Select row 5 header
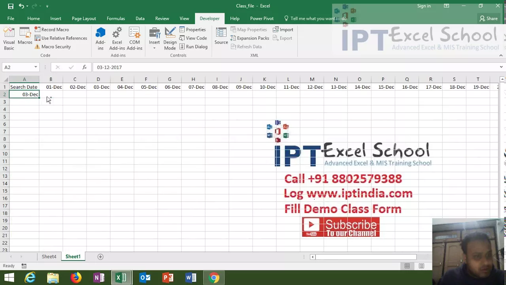This screenshot has width=506, height=285. pyautogui.click(x=4, y=117)
